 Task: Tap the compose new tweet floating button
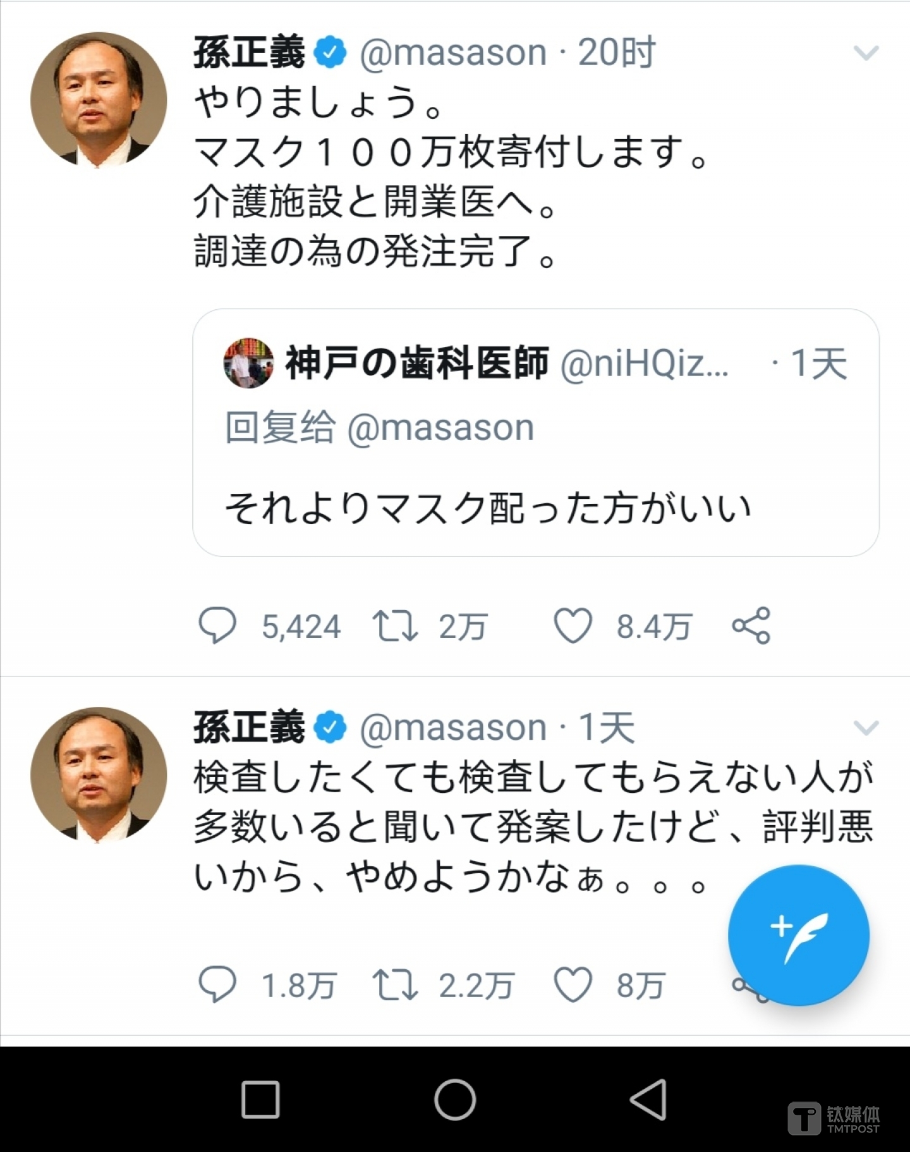pos(798,934)
